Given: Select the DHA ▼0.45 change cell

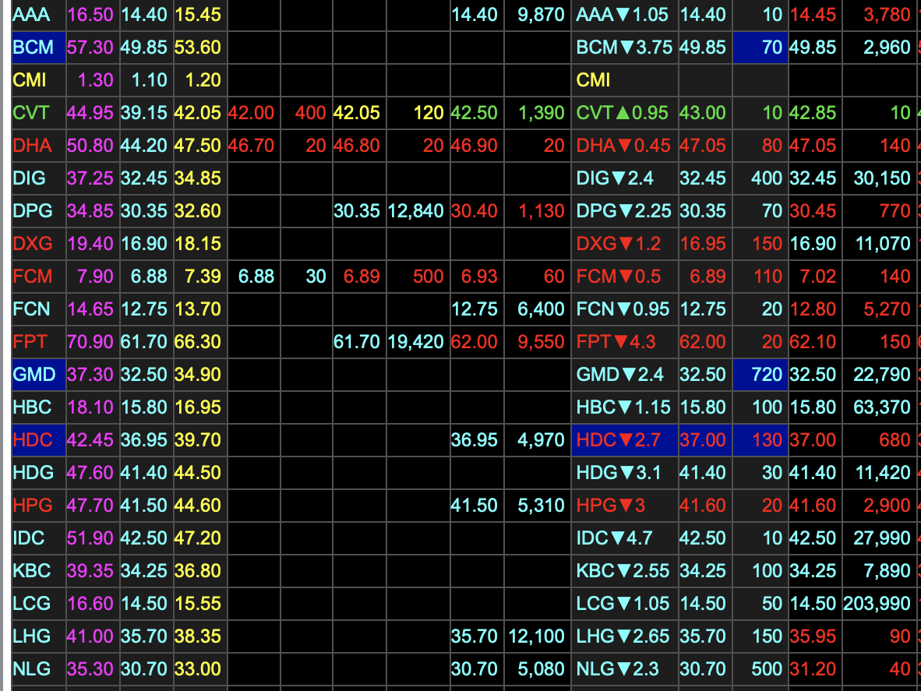Looking at the screenshot, I should pyautogui.click(x=624, y=146).
